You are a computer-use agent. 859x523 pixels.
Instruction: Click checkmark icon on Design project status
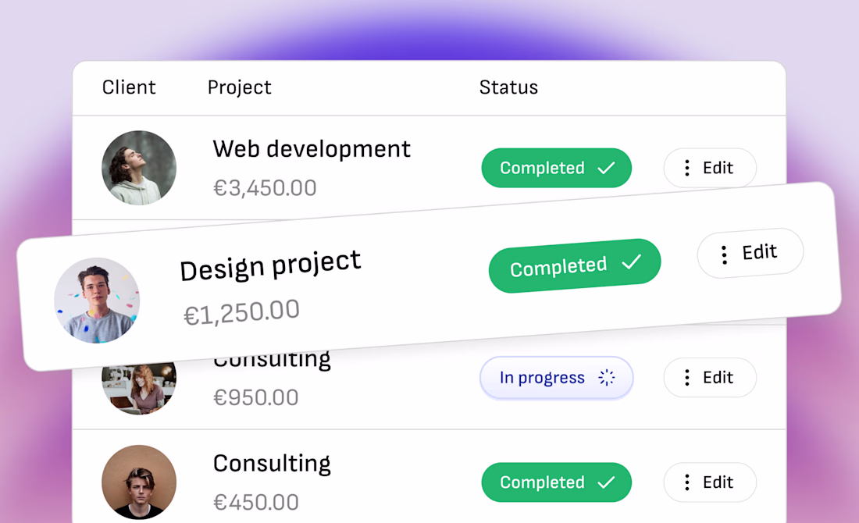tap(631, 262)
